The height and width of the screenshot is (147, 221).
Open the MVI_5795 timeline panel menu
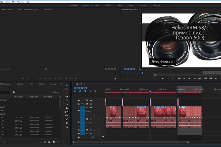coord(84,84)
